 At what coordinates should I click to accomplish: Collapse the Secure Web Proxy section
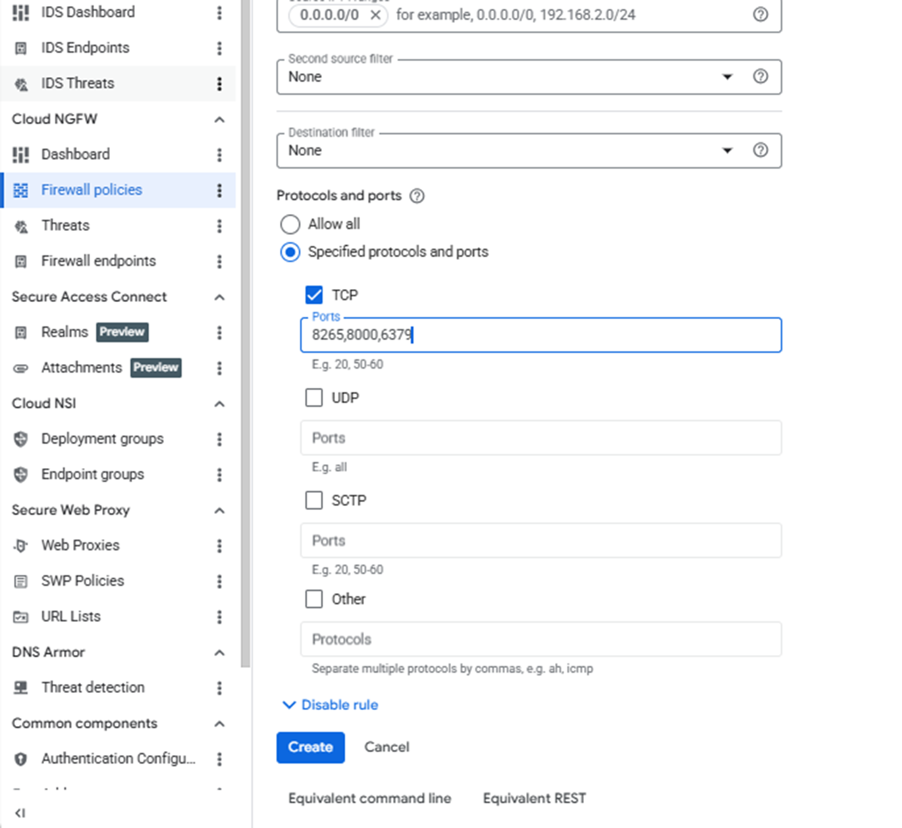[x=219, y=510]
